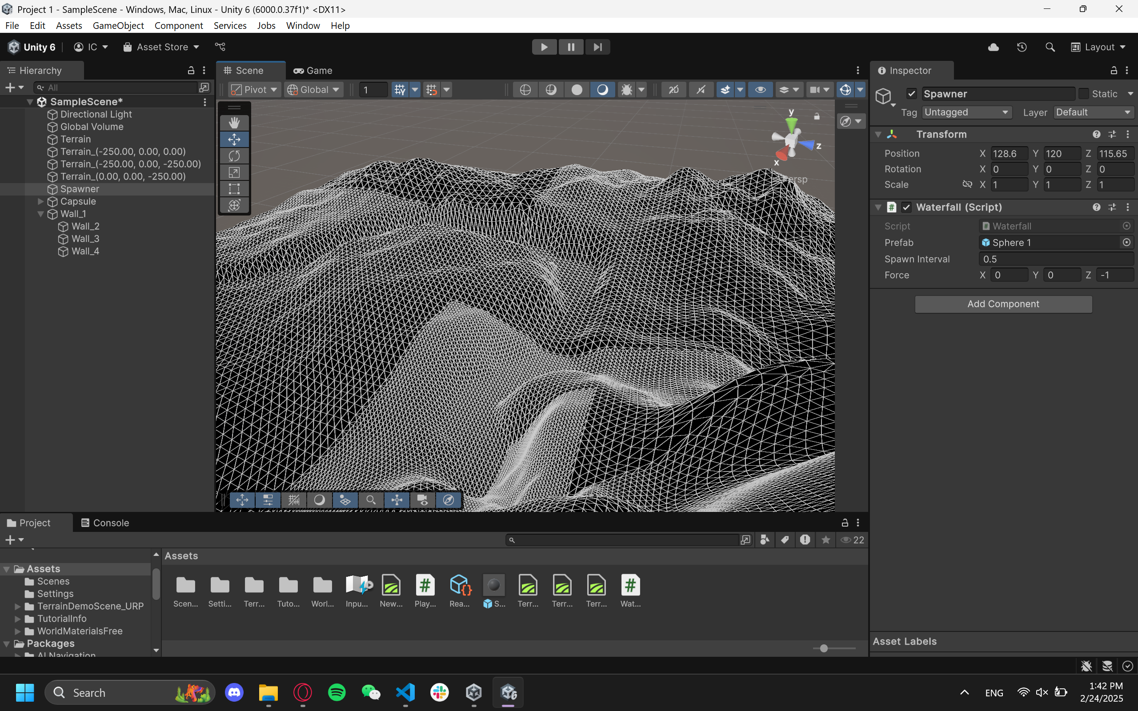Search by label in Project window
The height and width of the screenshot is (711, 1138).
click(x=785, y=540)
